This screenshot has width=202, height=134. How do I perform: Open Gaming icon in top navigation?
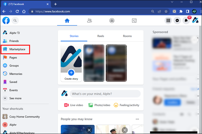134,20
